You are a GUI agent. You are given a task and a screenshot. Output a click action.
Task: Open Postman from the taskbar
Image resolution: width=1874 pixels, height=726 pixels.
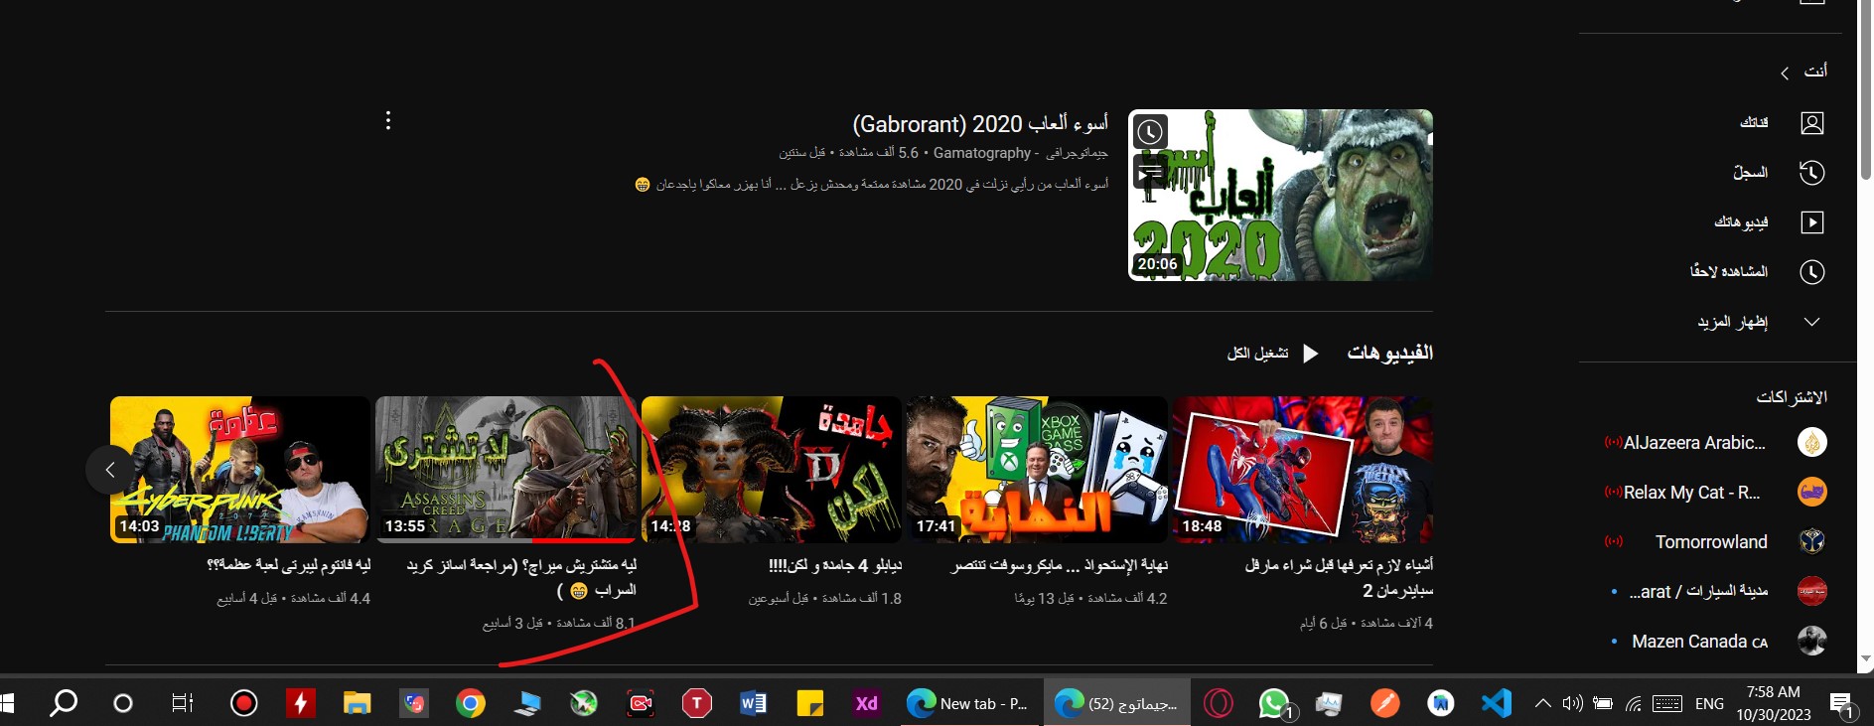pyautogui.click(x=1384, y=703)
